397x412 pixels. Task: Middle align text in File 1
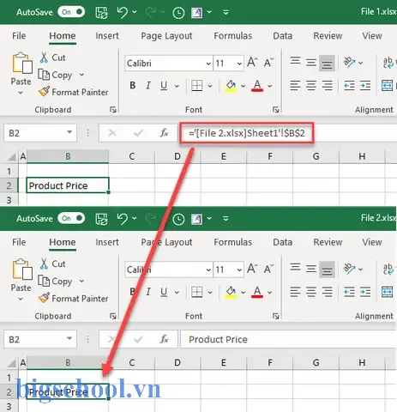pyautogui.click(x=311, y=63)
